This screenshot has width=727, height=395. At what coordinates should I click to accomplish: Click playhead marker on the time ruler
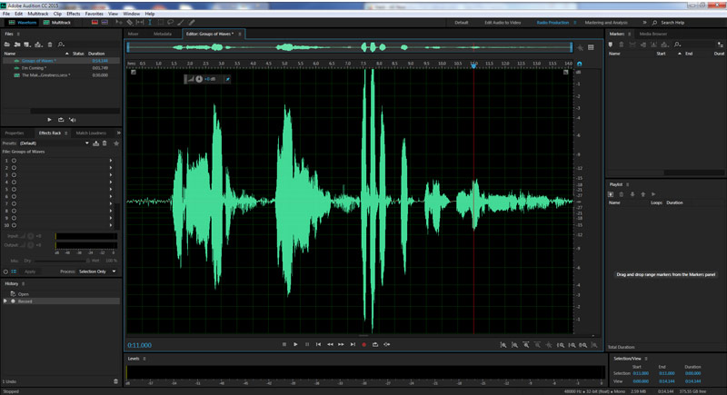tap(473, 65)
